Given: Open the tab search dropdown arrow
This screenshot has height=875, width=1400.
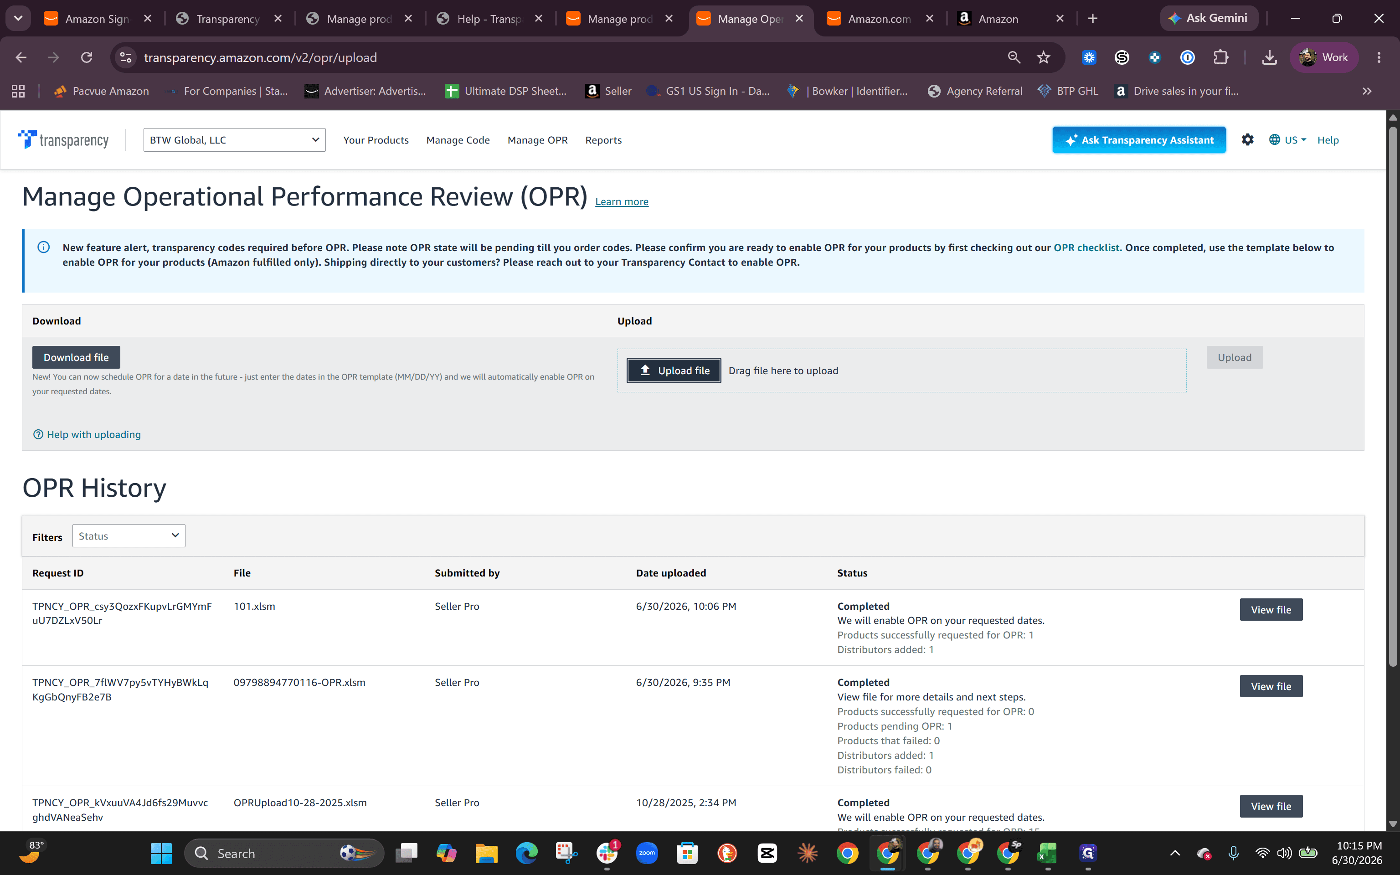Looking at the screenshot, I should pyautogui.click(x=18, y=19).
